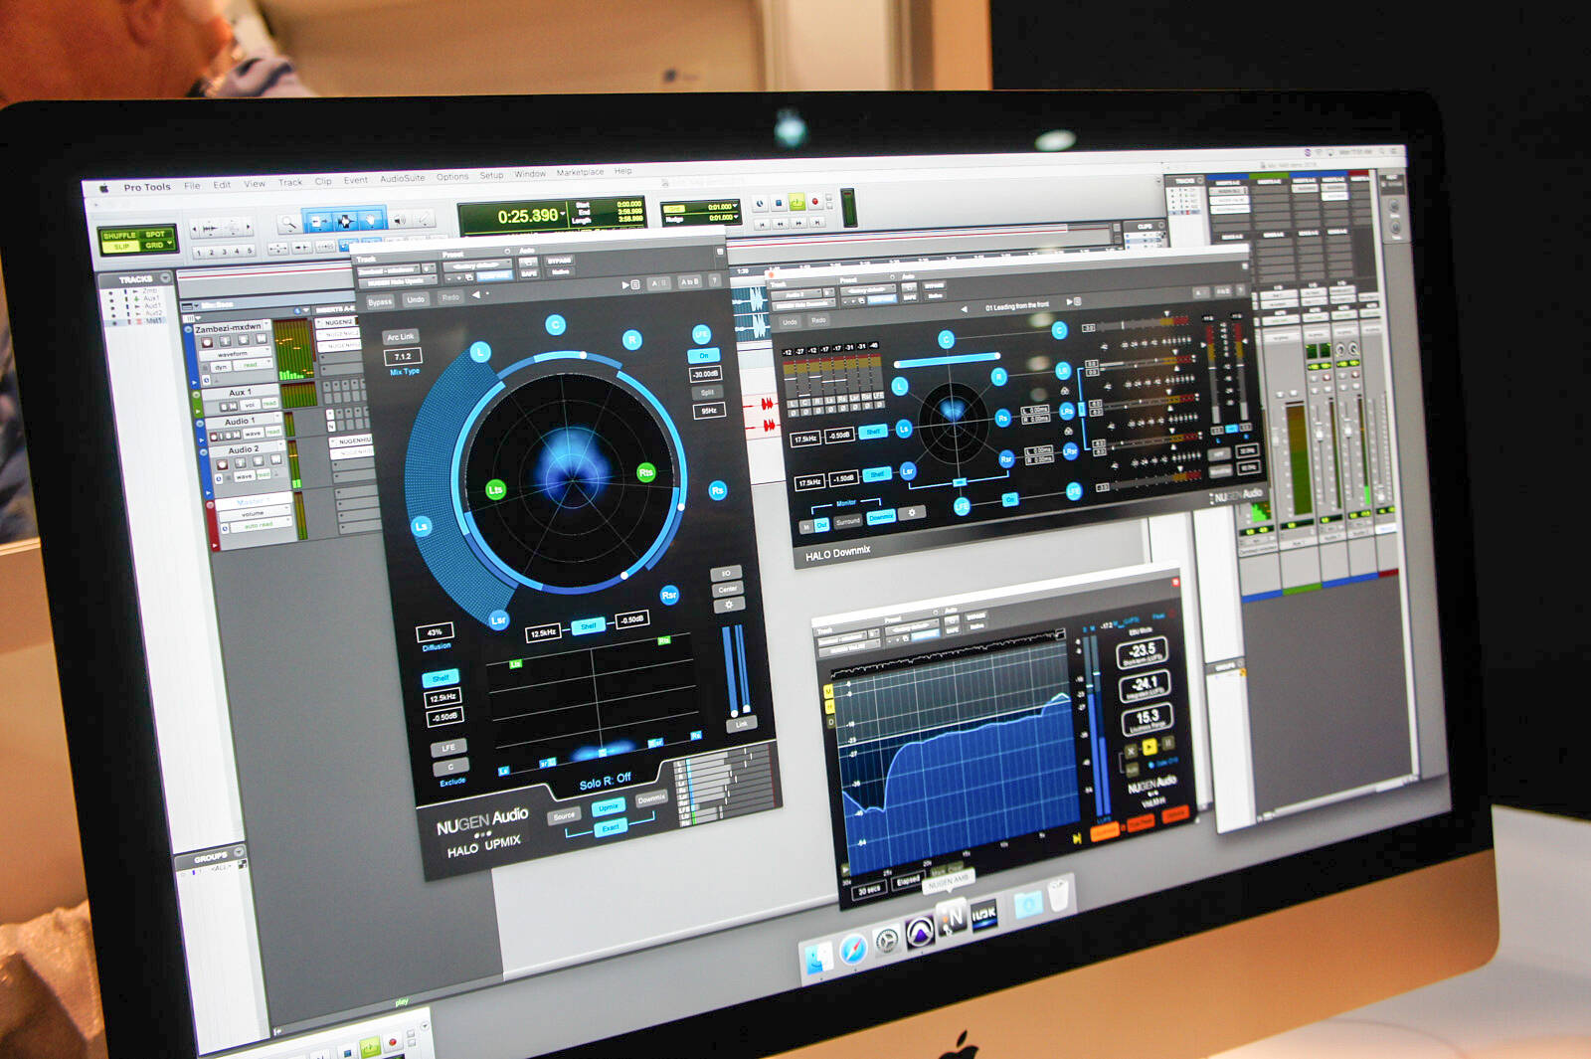Open Safari from the Dock
Viewport: 1591px width, 1059px height.
pyautogui.click(x=853, y=950)
